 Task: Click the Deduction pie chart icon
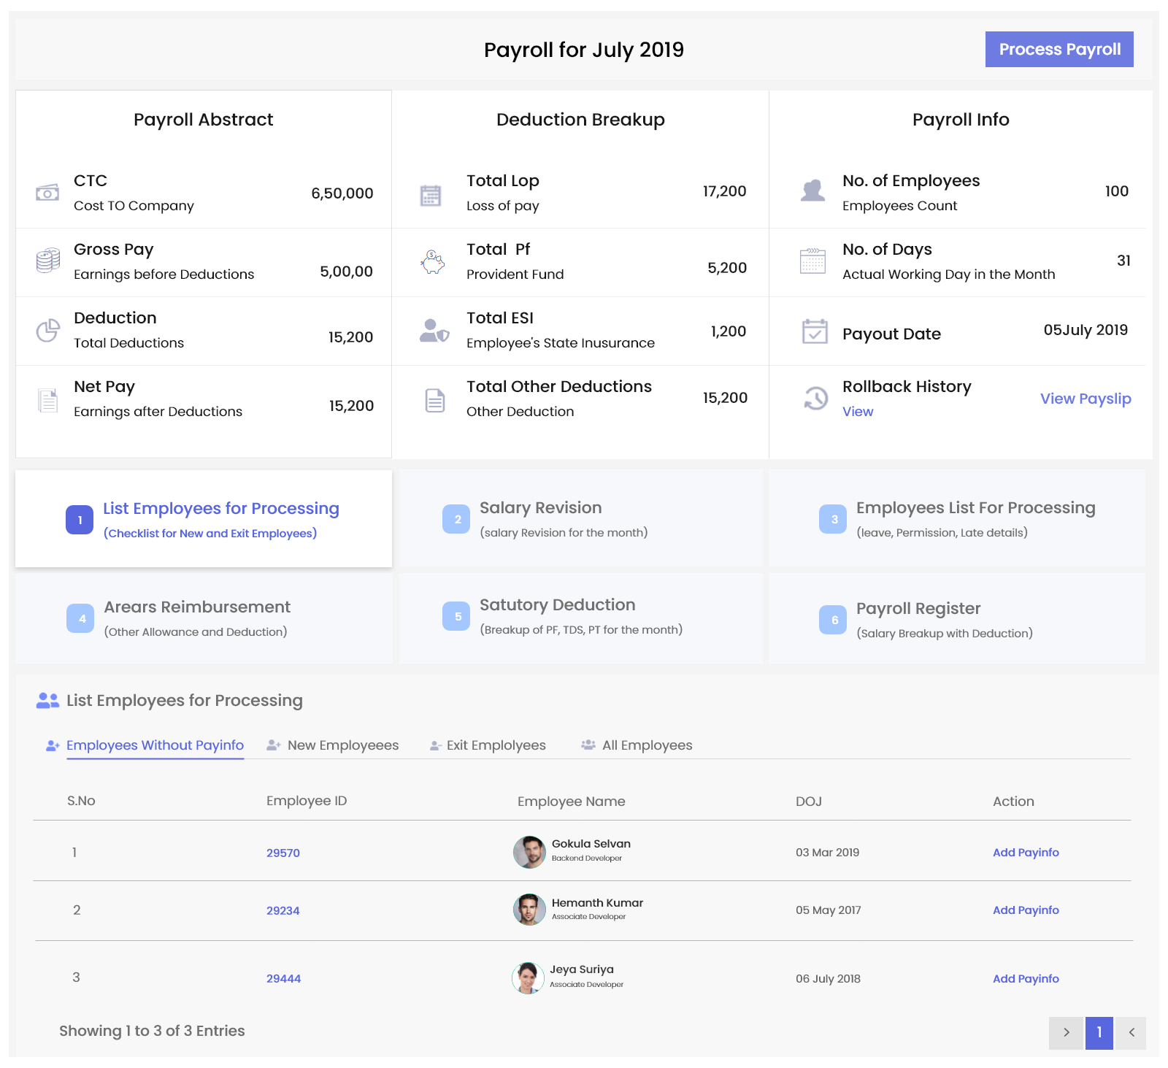tap(48, 330)
